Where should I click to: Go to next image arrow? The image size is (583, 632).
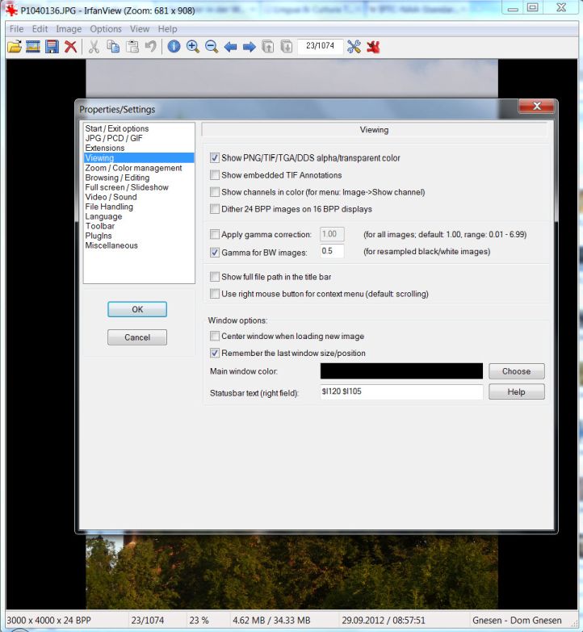coord(250,47)
